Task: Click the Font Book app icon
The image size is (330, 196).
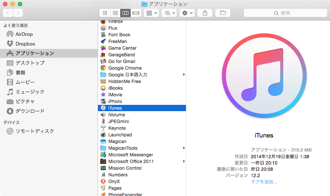Action: point(103,35)
